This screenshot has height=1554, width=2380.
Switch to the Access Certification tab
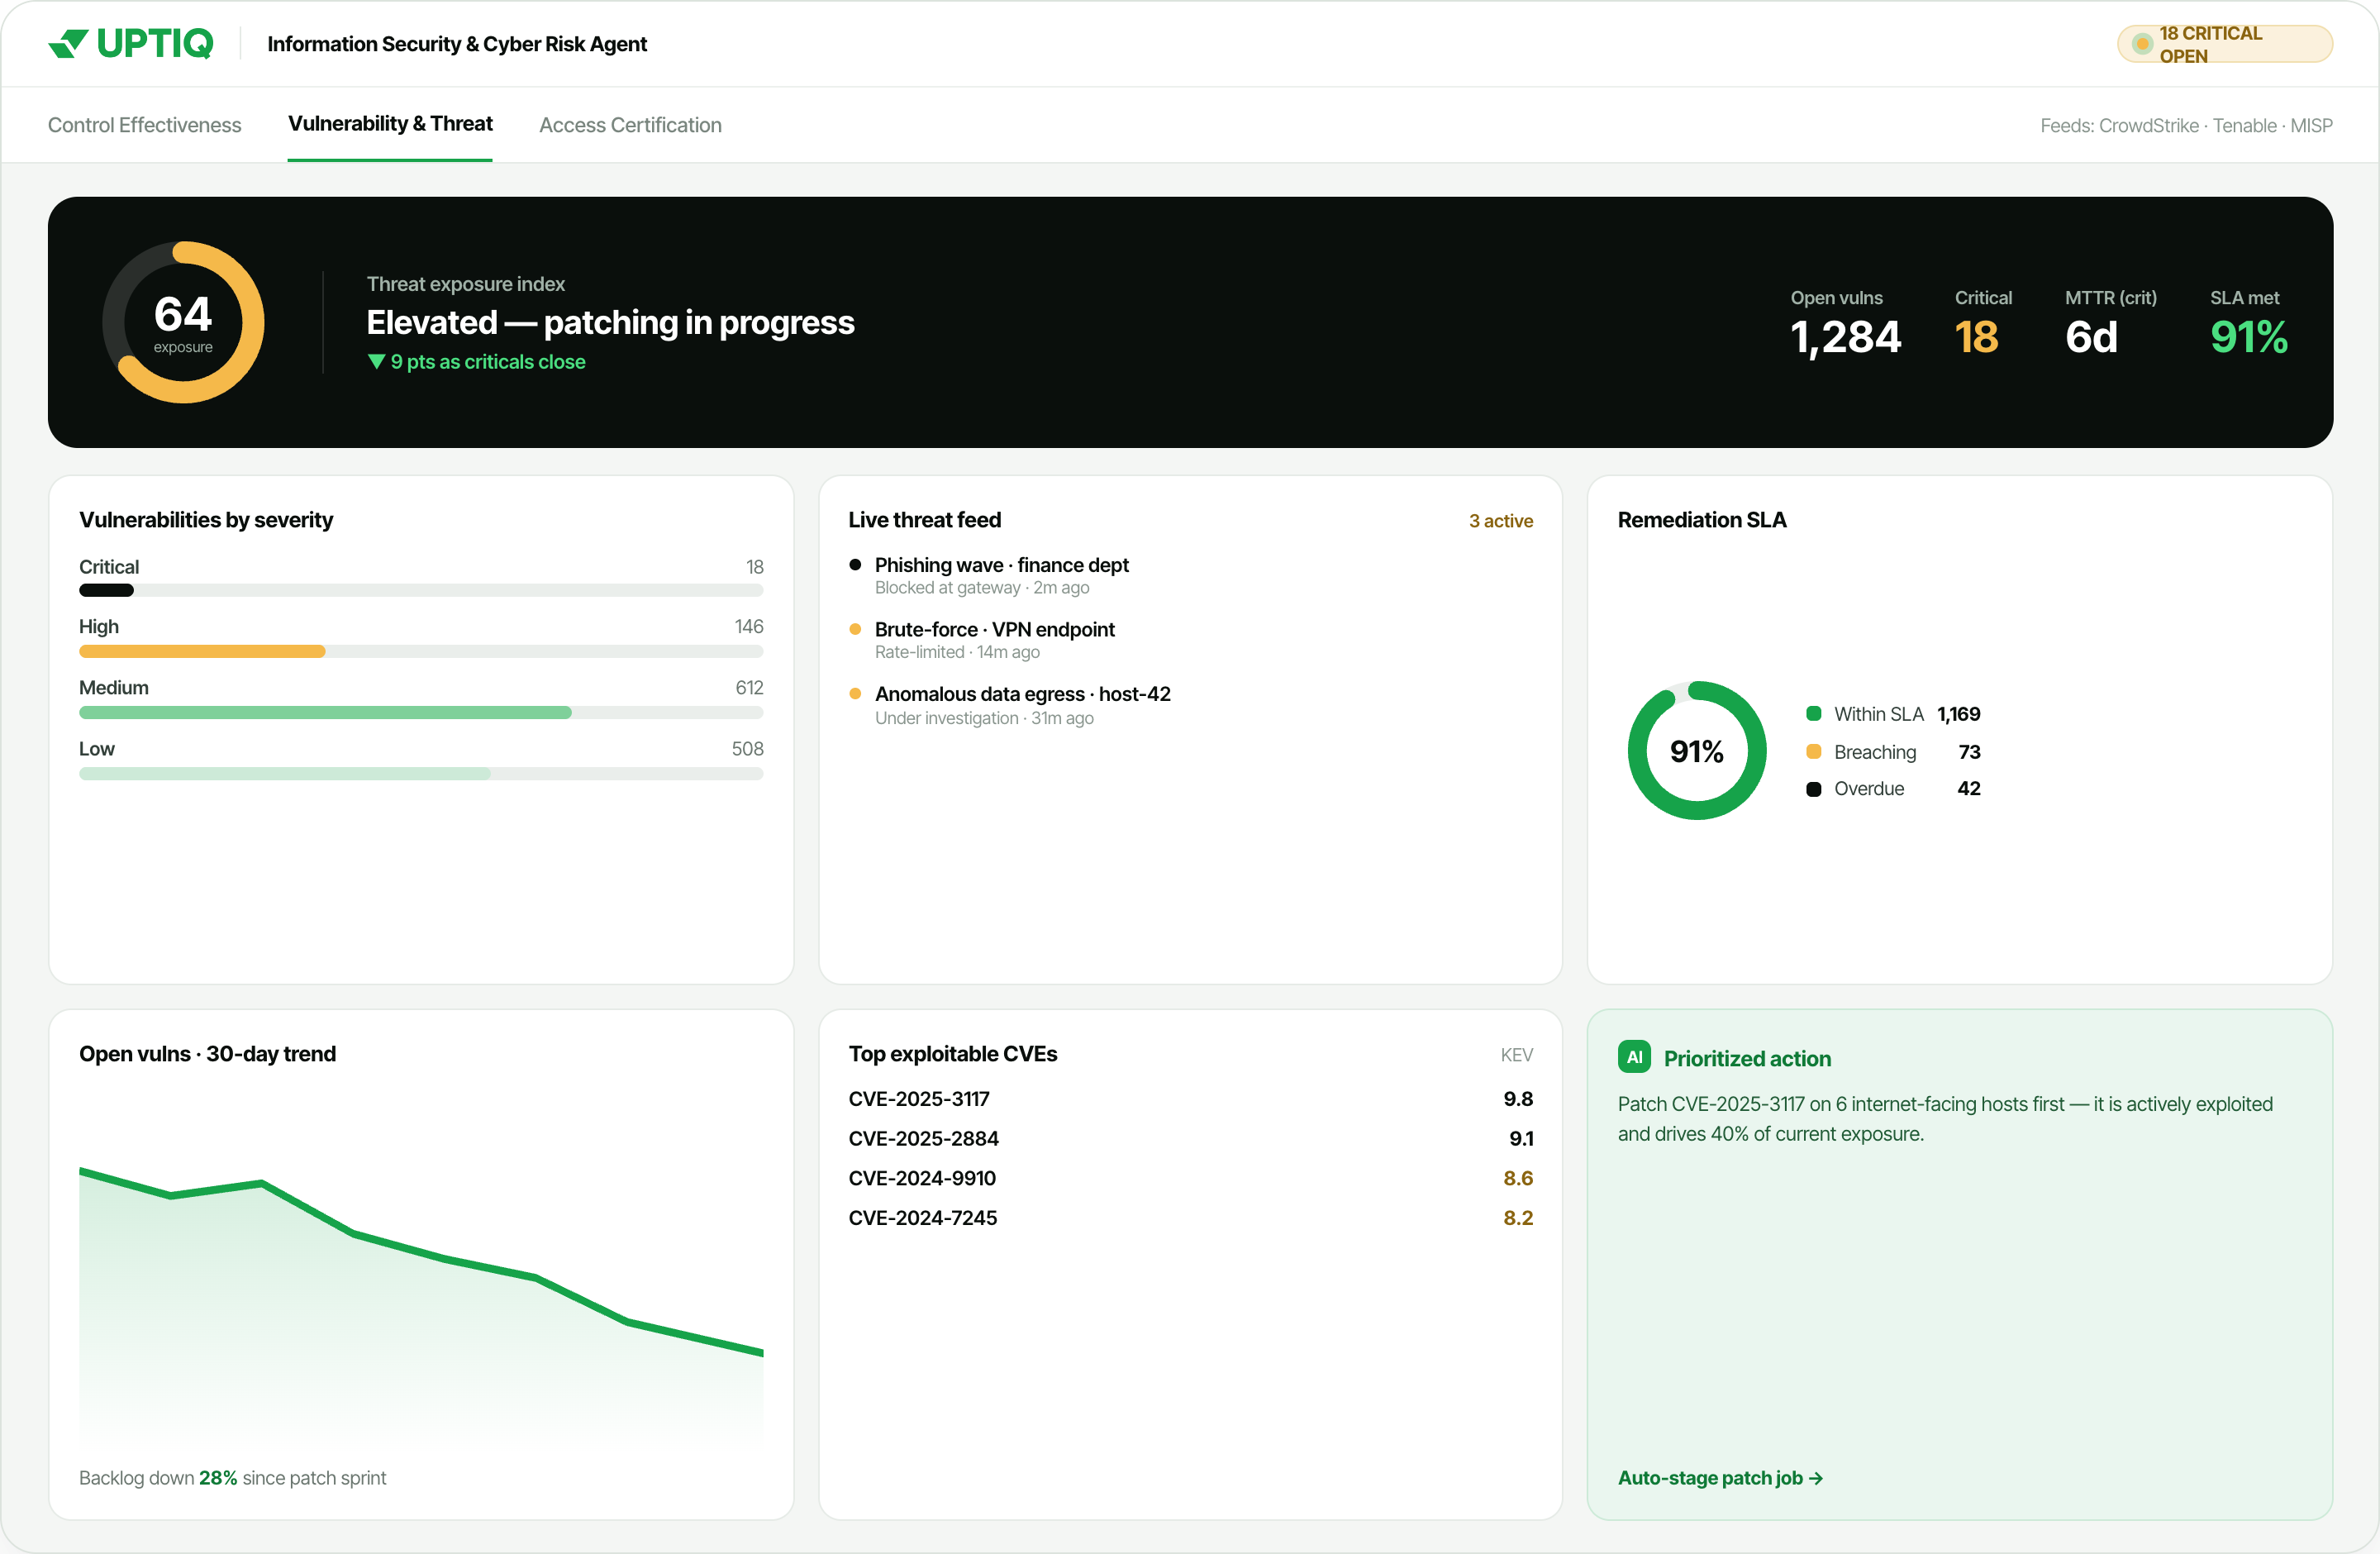point(630,125)
